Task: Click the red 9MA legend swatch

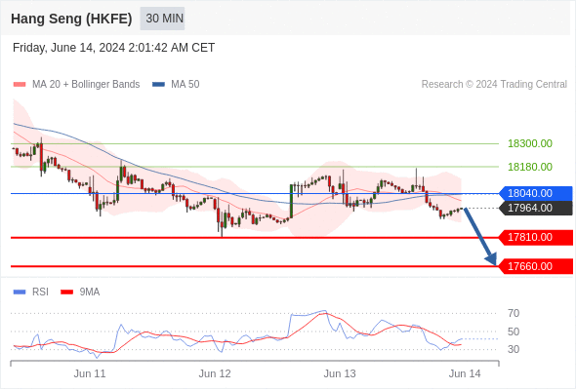Action: tap(66, 292)
